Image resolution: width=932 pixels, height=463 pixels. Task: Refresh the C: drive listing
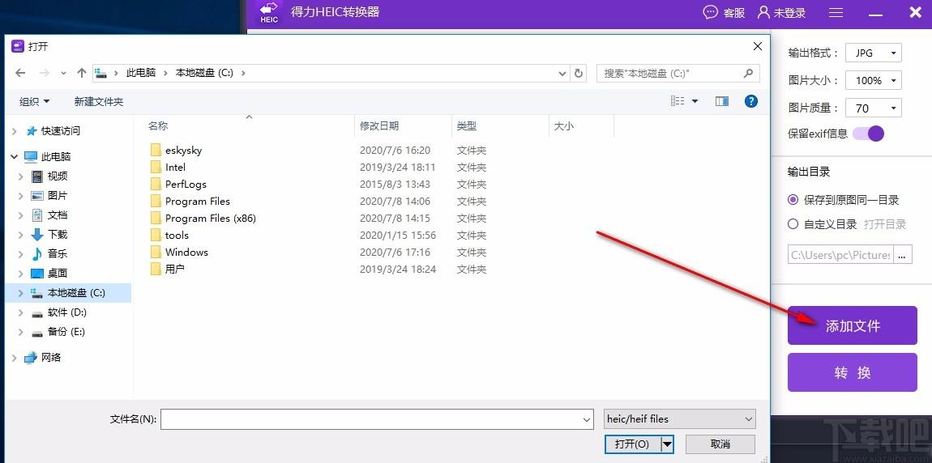tap(579, 73)
